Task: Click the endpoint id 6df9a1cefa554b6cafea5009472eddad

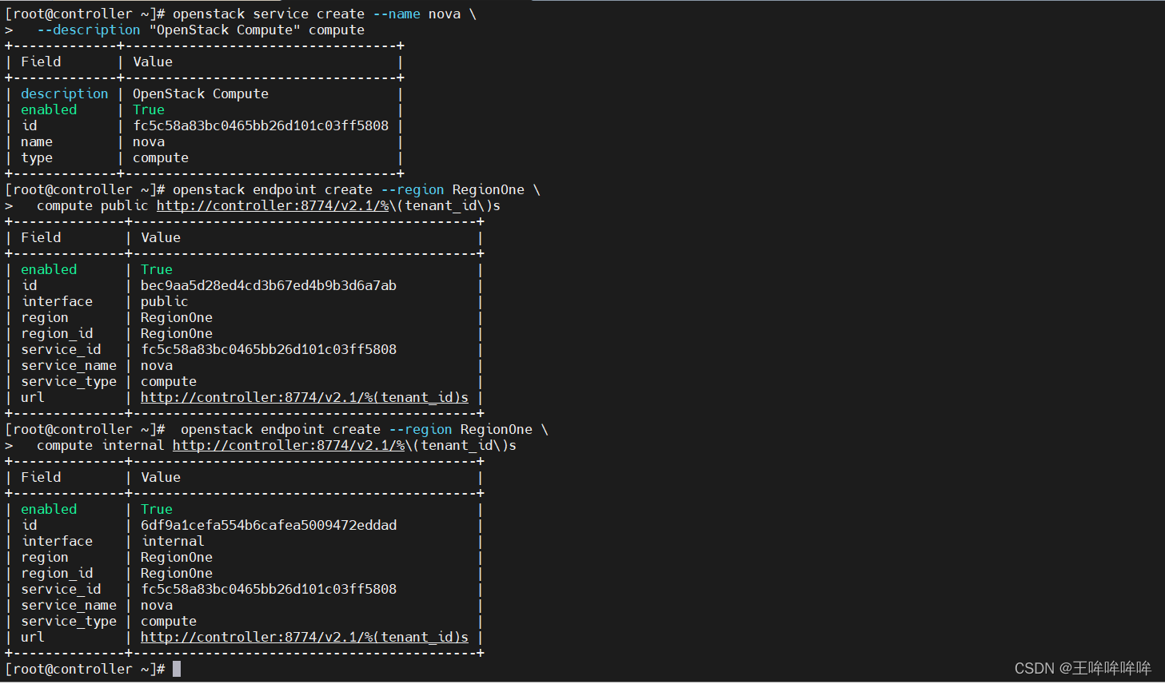Action: click(269, 525)
